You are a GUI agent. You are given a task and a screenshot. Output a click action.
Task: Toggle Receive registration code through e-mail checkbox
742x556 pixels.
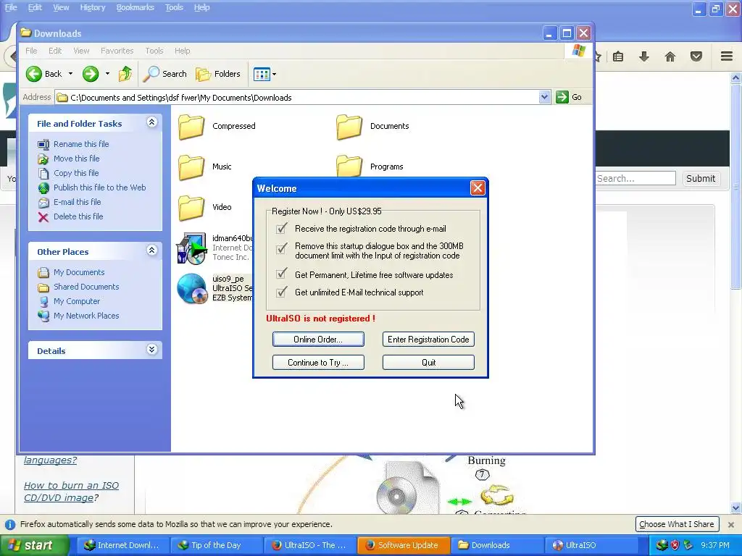[x=281, y=229]
